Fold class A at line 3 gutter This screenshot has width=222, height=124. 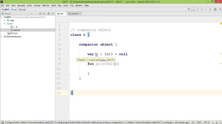[x=69, y=35]
